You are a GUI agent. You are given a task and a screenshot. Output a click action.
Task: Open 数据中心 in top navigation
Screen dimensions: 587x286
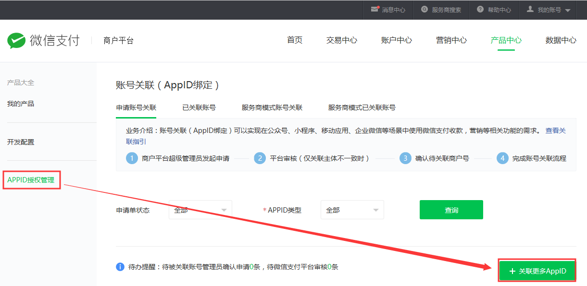(561, 40)
